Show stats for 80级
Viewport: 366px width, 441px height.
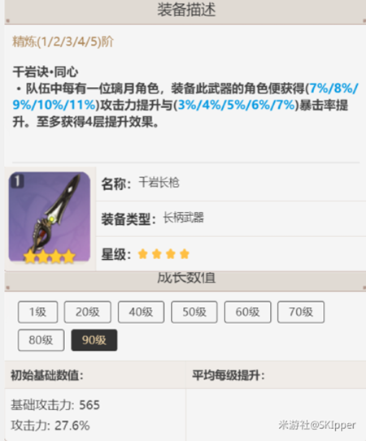click(x=41, y=340)
